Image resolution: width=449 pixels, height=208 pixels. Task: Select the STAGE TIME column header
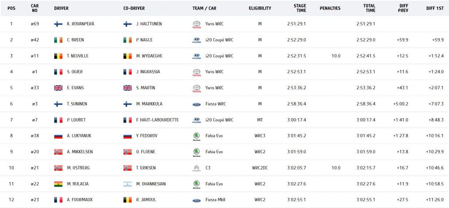tap(300, 8)
